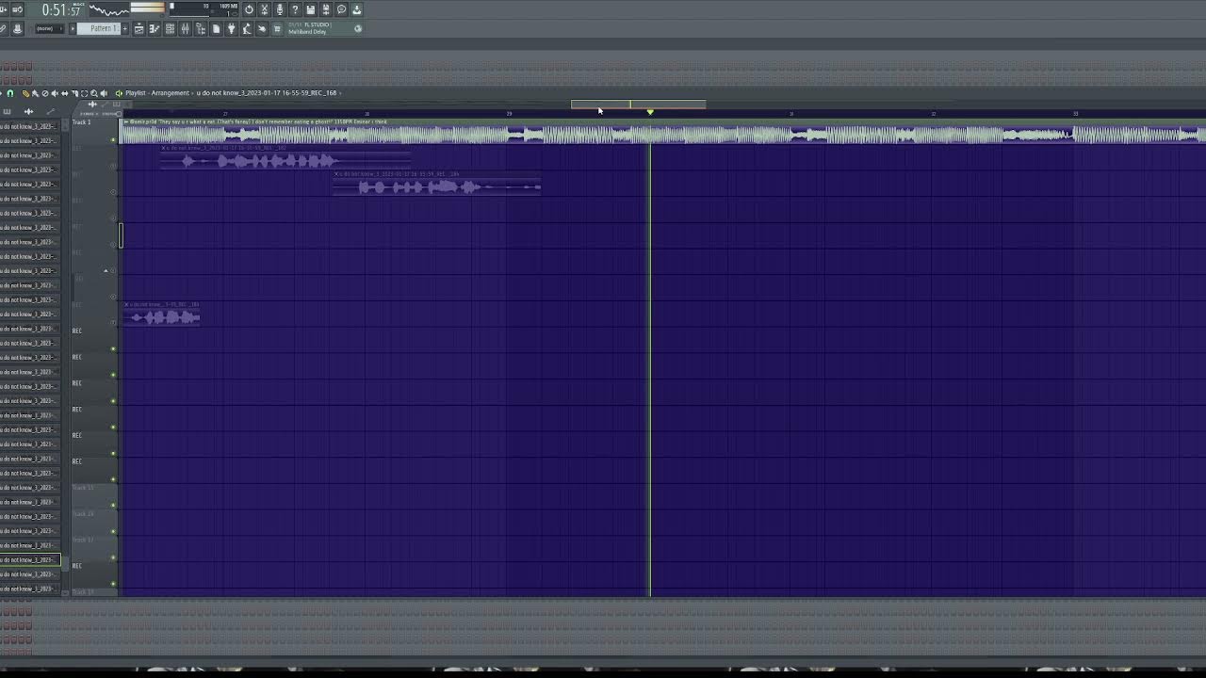Select the Paint brush tool in Playlist
The width and height of the screenshot is (1206, 678).
(x=35, y=93)
